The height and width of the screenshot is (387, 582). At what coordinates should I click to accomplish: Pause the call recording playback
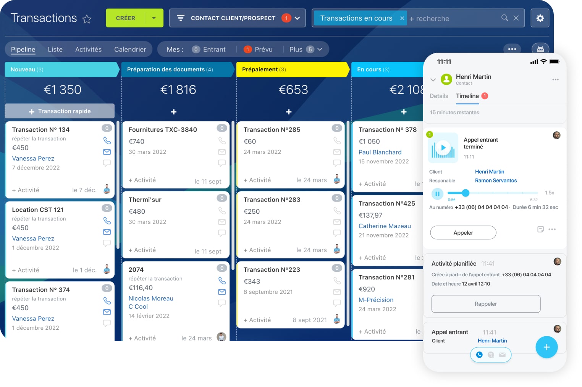pos(437,194)
